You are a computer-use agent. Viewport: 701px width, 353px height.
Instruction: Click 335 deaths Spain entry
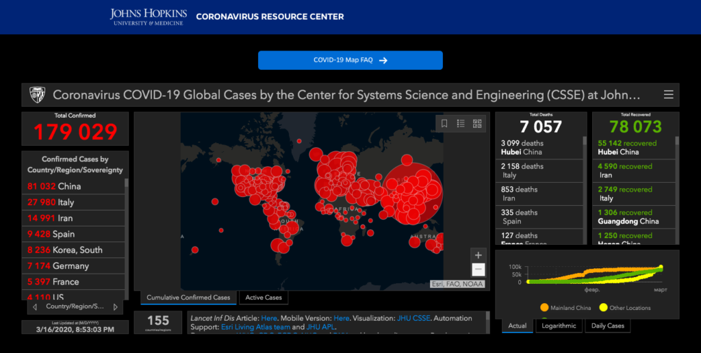pyautogui.click(x=539, y=217)
